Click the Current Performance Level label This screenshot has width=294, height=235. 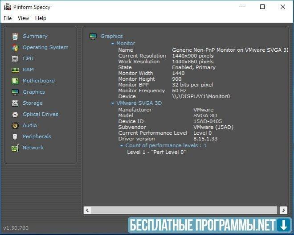[153, 133]
